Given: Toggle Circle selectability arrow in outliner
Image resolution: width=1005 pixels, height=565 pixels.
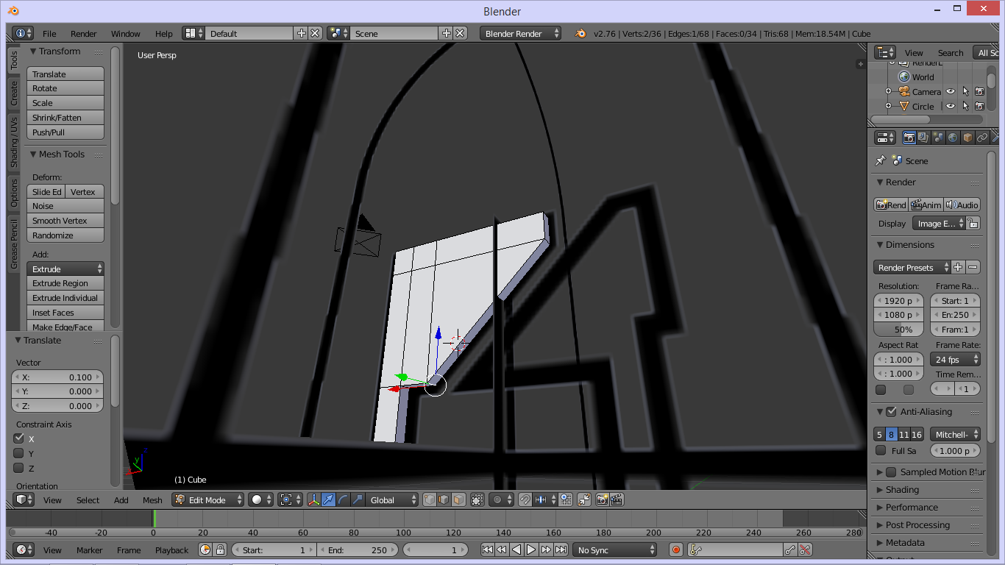Looking at the screenshot, I should click(x=965, y=106).
